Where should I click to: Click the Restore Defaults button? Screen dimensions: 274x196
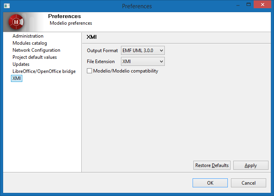point(212,165)
